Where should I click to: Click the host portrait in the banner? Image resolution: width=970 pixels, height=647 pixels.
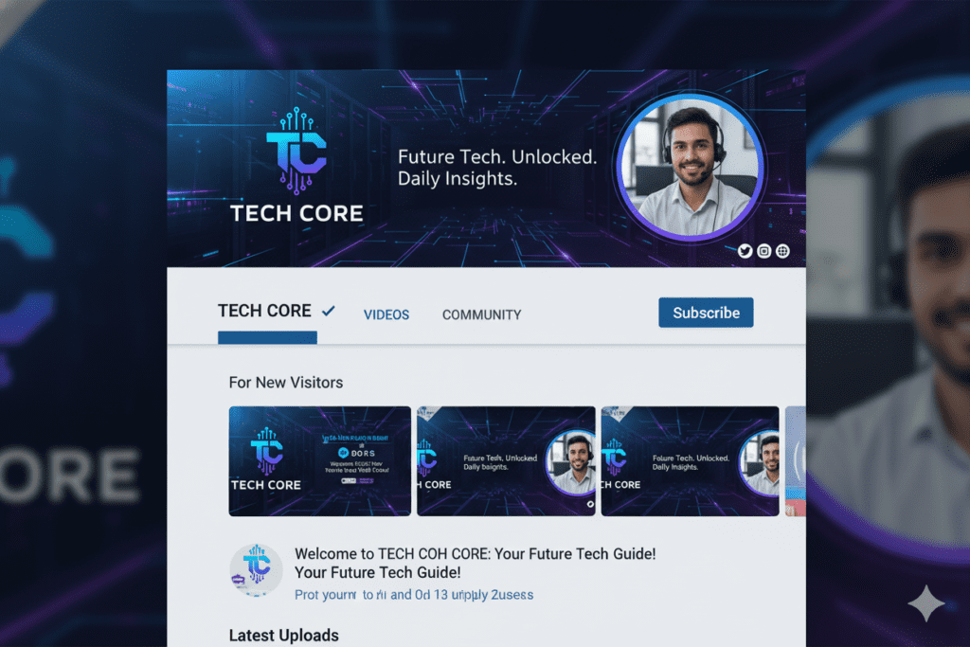tap(691, 167)
